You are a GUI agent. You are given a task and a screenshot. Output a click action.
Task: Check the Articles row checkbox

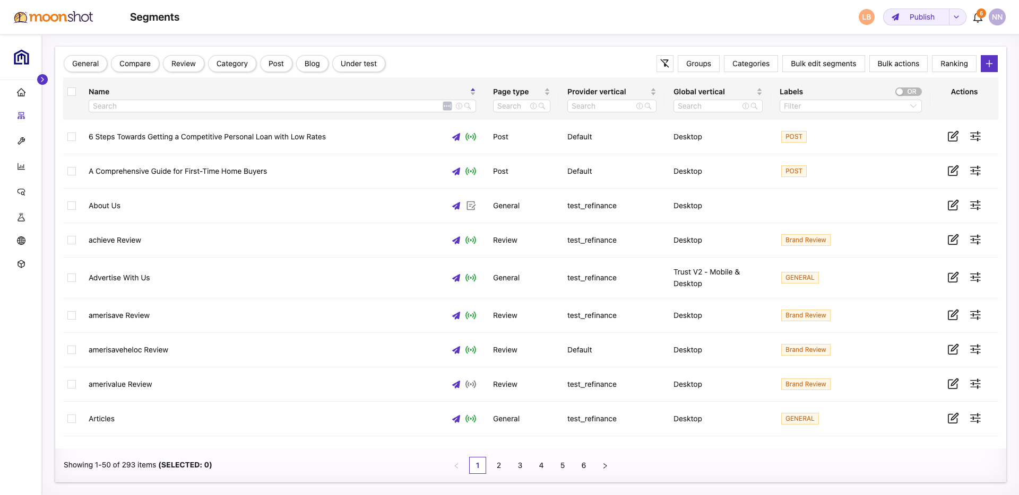pos(72,419)
